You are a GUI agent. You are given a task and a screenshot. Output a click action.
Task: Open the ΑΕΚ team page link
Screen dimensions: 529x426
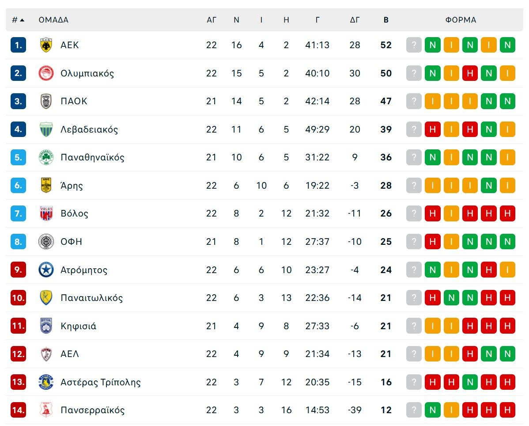pyautogui.click(x=70, y=45)
